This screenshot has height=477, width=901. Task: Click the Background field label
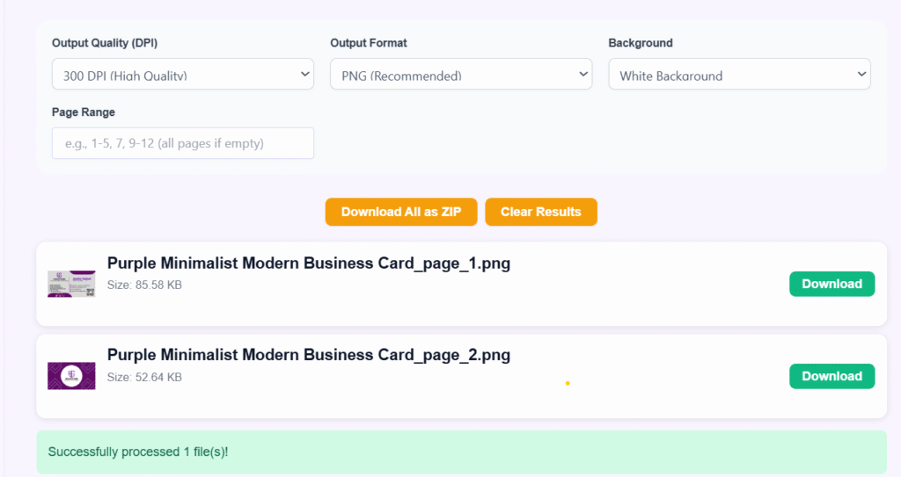tap(641, 43)
